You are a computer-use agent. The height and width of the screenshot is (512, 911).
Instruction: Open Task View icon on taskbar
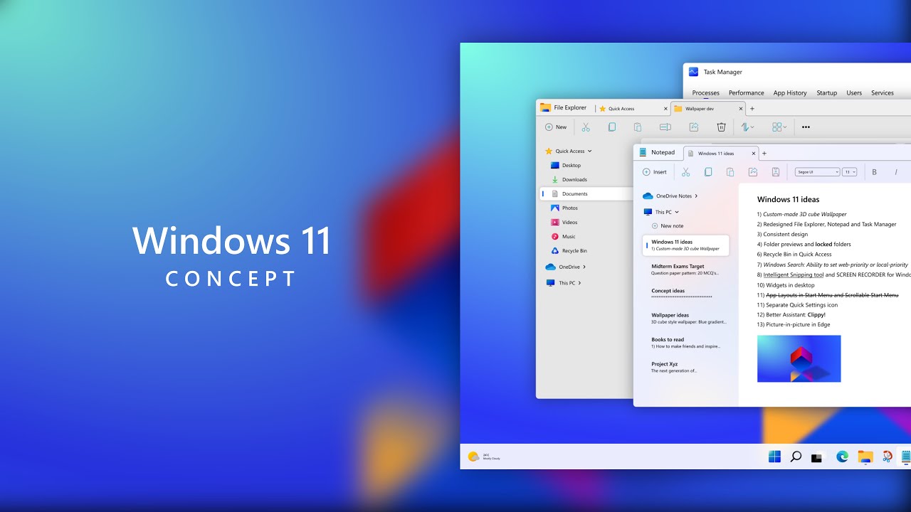[x=818, y=457]
